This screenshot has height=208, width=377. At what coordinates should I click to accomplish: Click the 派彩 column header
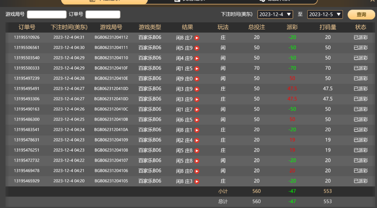pyautogui.click(x=292, y=27)
